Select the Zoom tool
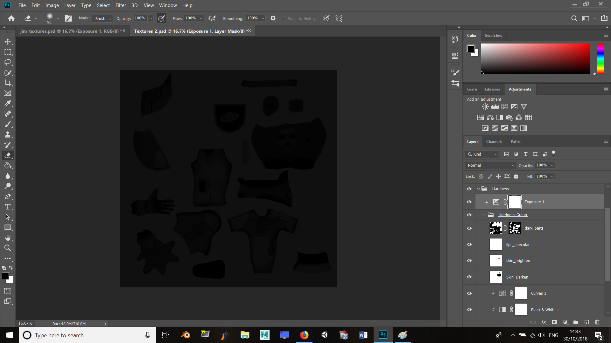The image size is (611, 343). pyautogui.click(x=8, y=248)
